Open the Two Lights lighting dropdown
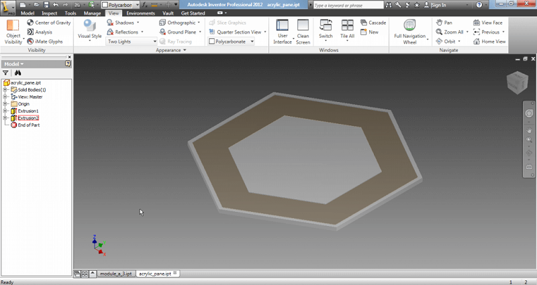The height and width of the screenshot is (285, 537). click(x=132, y=42)
